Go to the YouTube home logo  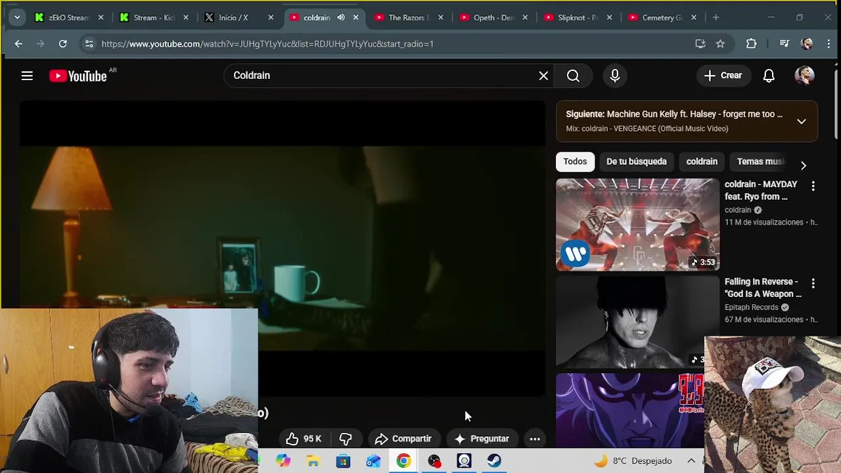click(x=78, y=76)
